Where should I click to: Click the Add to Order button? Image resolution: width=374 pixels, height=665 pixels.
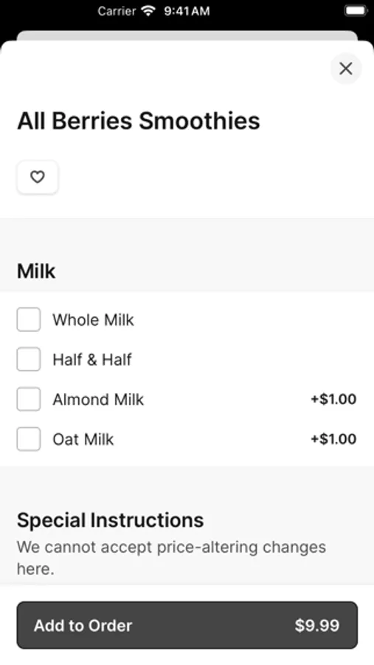click(x=187, y=625)
